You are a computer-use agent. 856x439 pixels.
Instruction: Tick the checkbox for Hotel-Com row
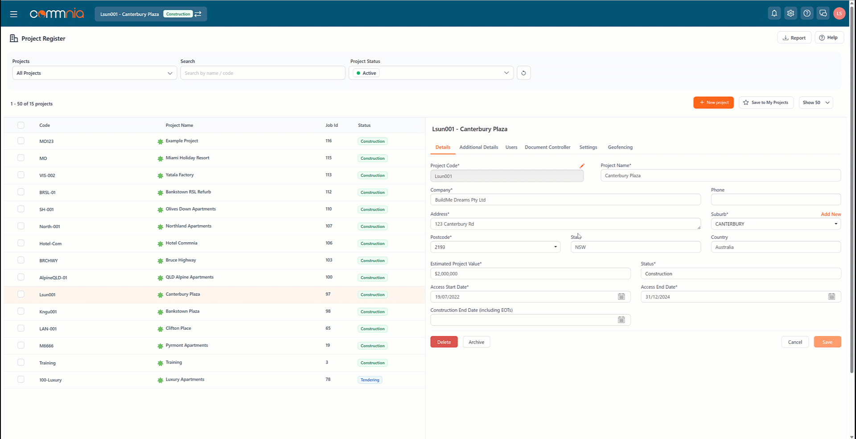21,243
